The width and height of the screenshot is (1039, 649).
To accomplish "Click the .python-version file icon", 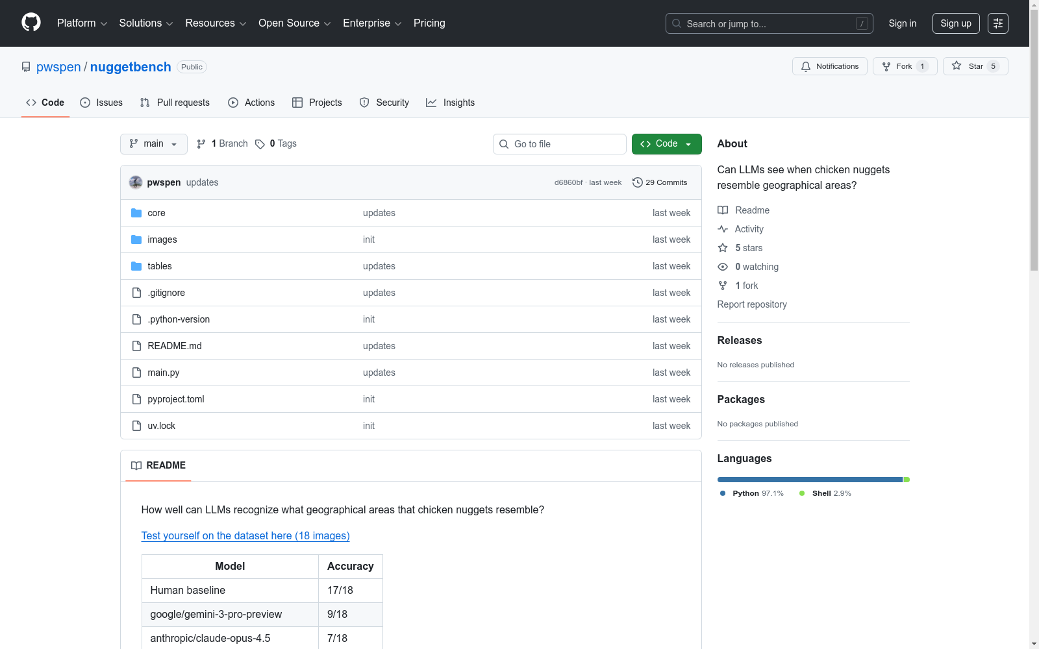I will pyautogui.click(x=136, y=319).
